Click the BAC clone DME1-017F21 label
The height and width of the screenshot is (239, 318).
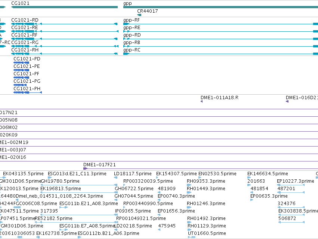pyautogui.click(x=99, y=165)
